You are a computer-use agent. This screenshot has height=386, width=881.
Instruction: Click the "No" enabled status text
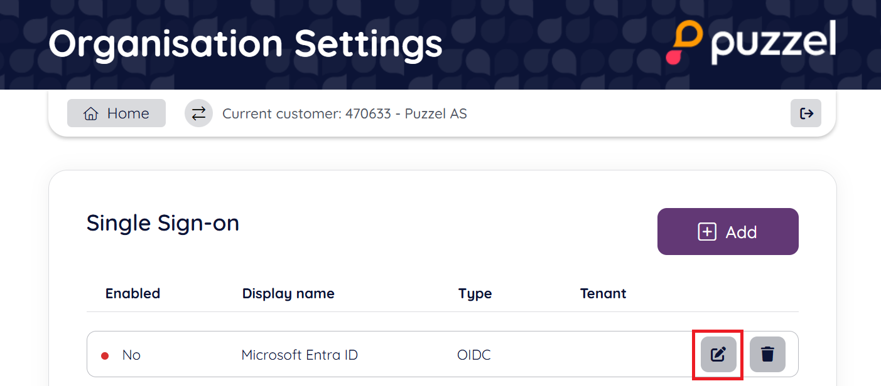[131, 355]
